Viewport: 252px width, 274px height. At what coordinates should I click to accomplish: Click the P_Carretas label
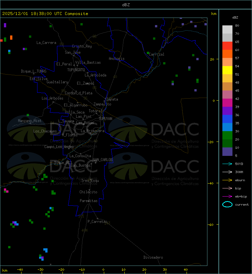pos(97,222)
